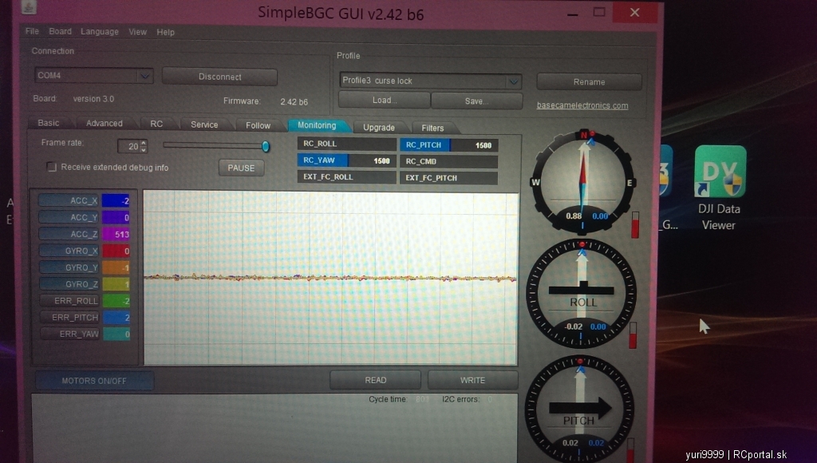
Task: Open the Language menu
Action: pos(99,32)
